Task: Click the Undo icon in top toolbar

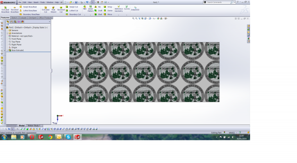Action: coord(87,2)
